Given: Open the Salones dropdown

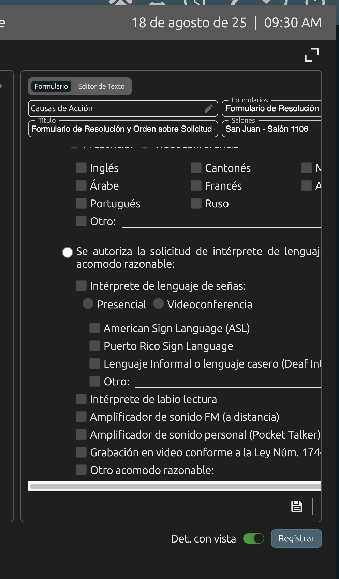Looking at the screenshot, I should (272, 129).
